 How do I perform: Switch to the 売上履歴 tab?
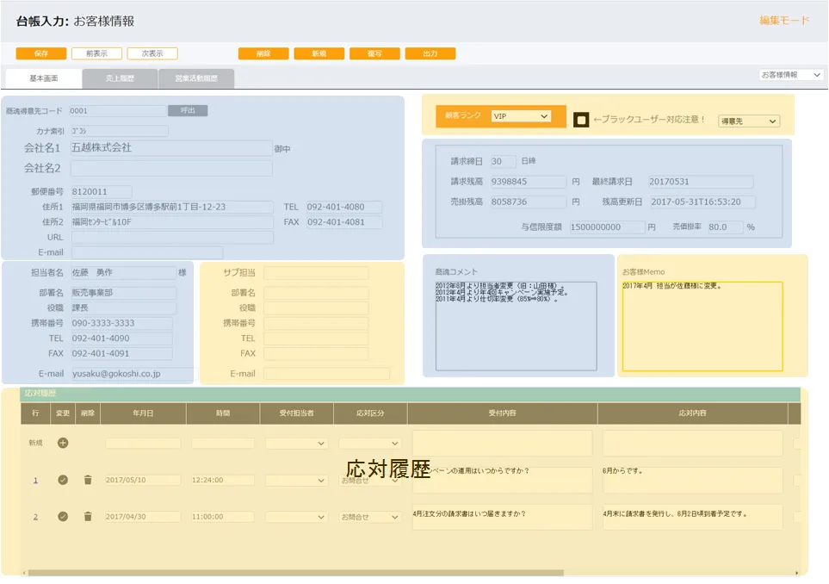[x=120, y=78]
